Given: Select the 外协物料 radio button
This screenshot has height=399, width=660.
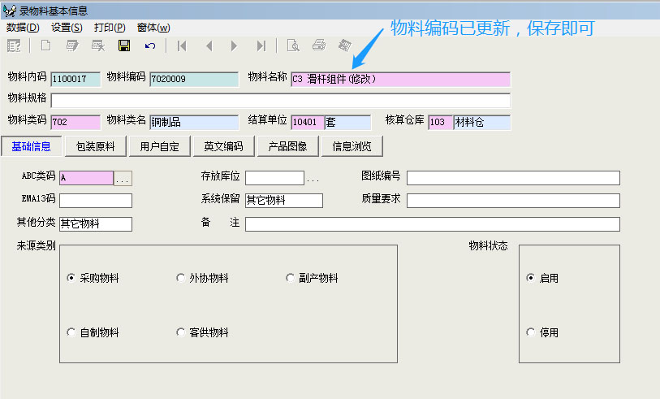Looking at the screenshot, I should [181, 278].
